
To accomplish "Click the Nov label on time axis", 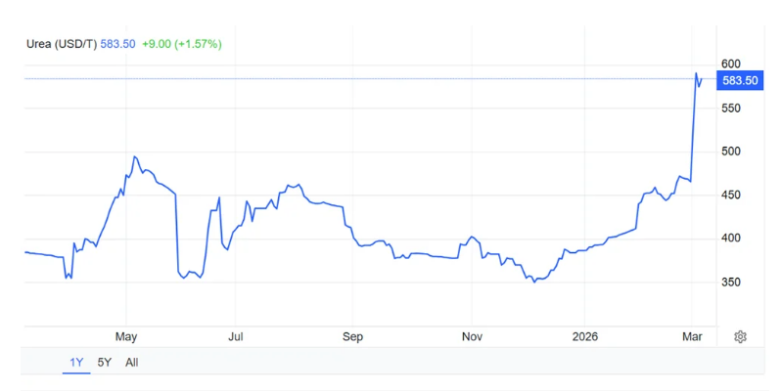I will click(472, 337).
